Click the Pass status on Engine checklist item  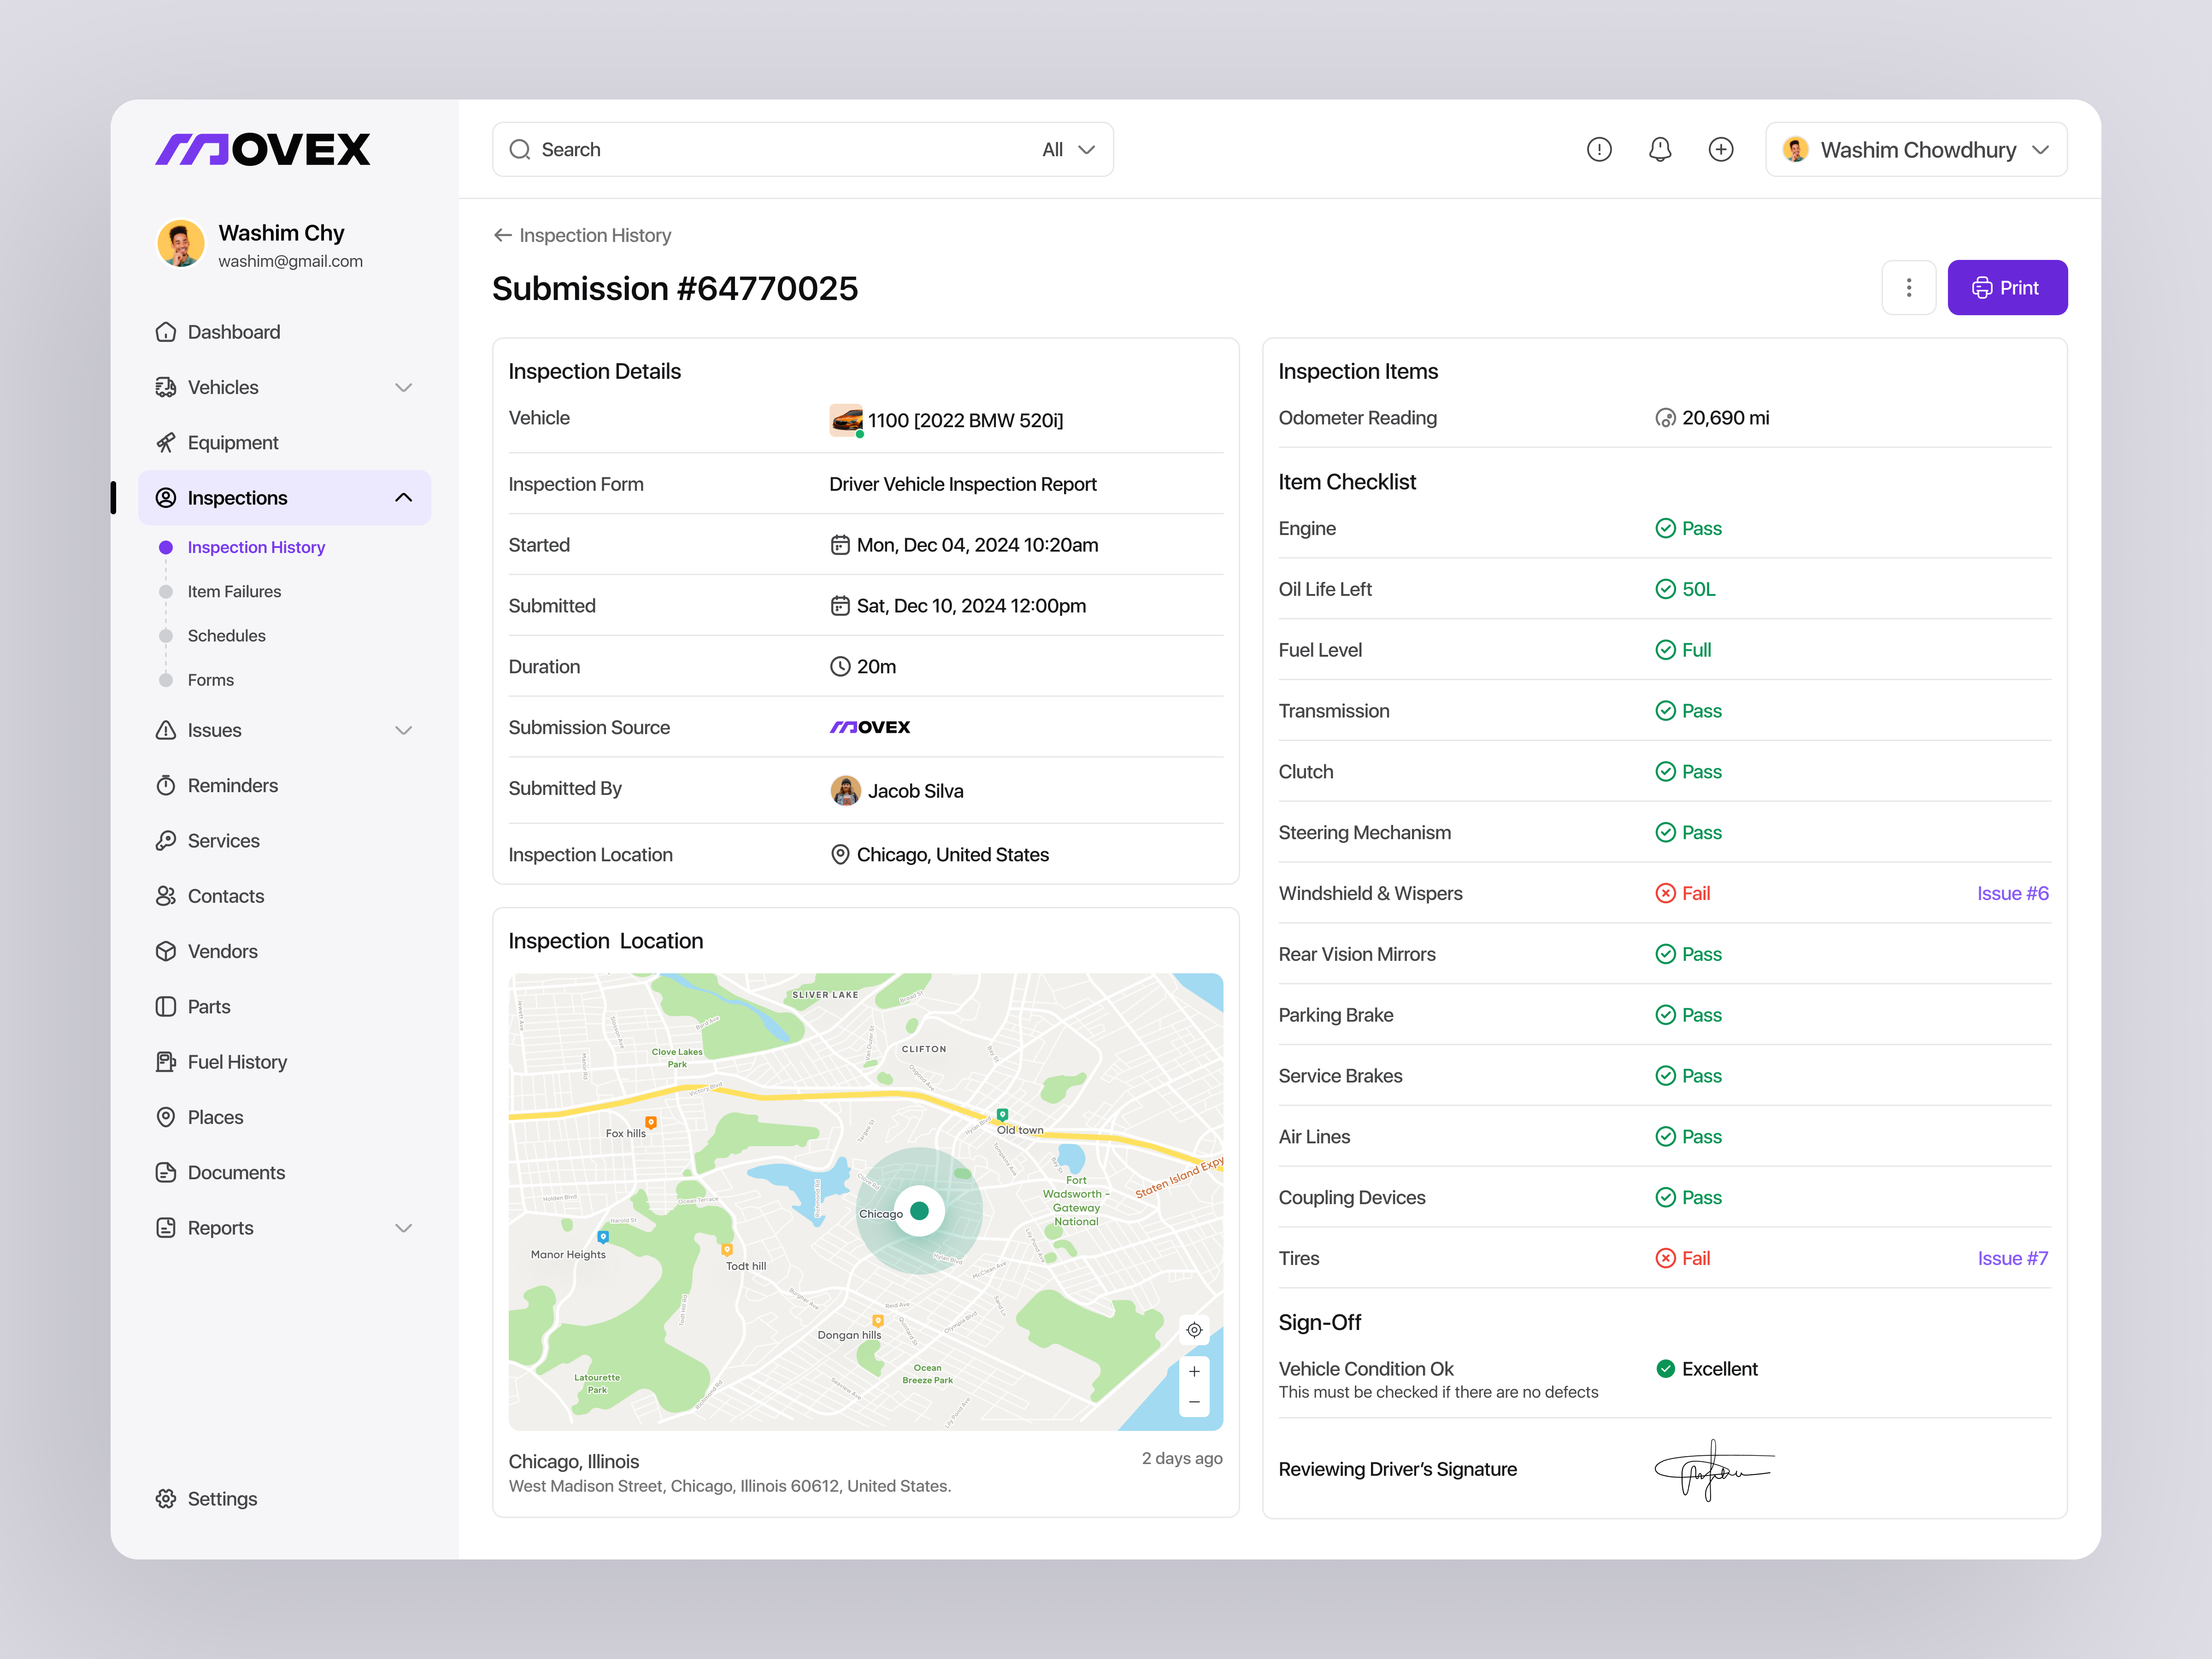click(x=1689, y=528)
